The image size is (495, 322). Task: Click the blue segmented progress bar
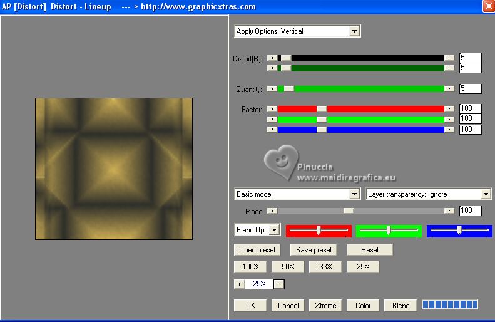tap(450, 304)
